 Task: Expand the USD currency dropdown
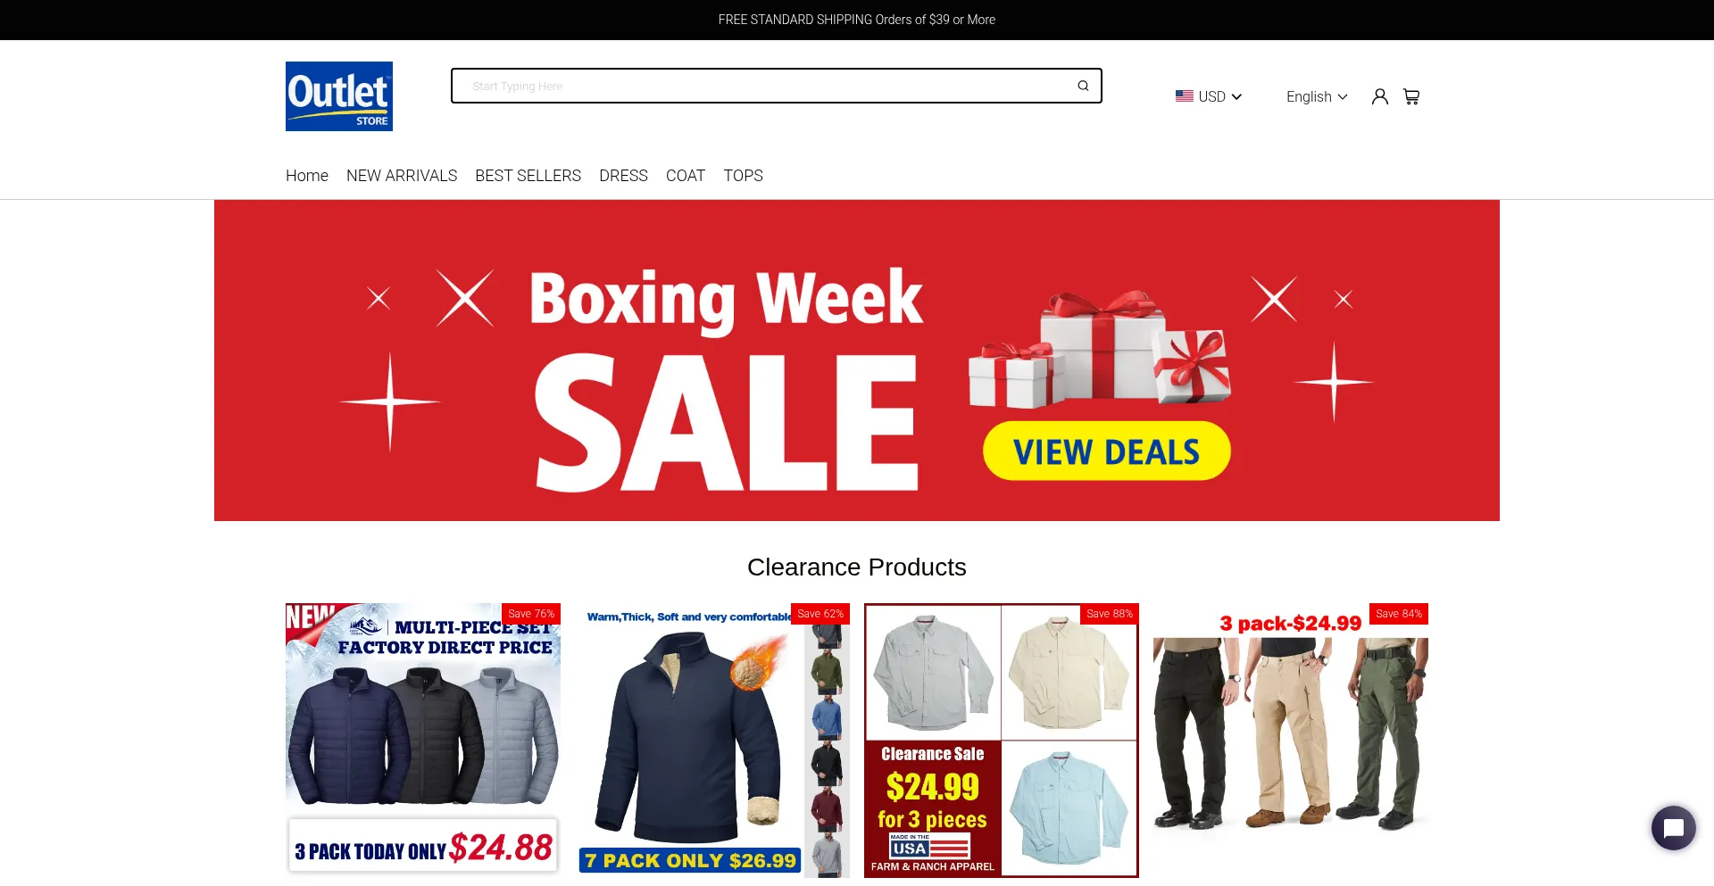tap(1209, 96)
